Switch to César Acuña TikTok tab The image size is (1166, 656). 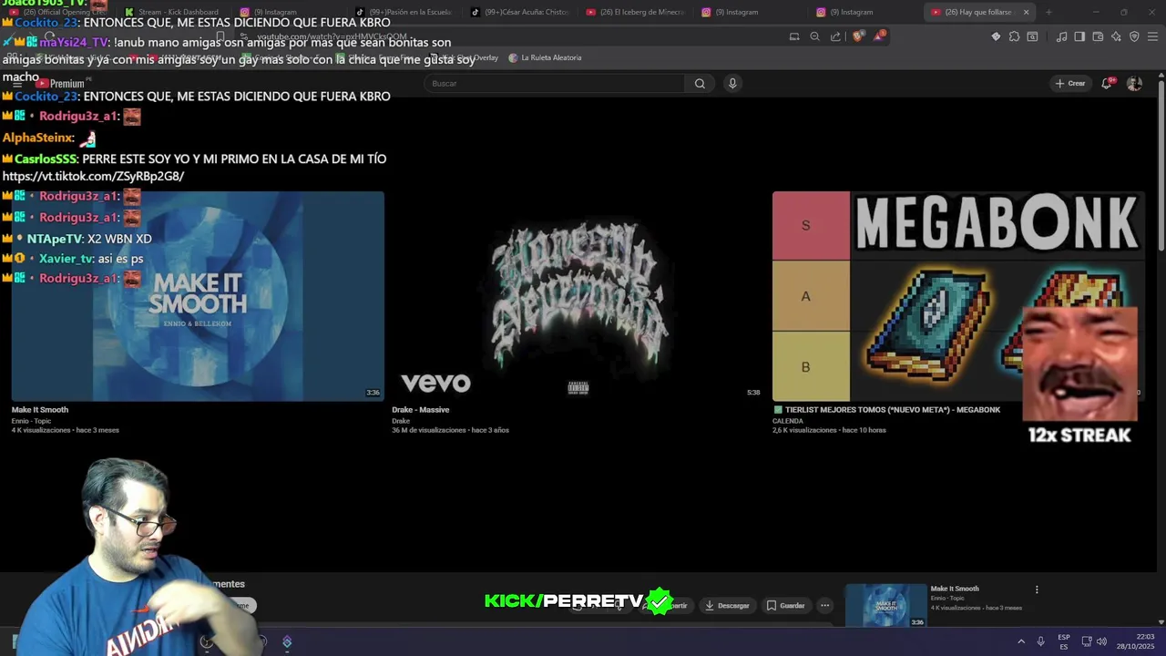tap(519, 12)
